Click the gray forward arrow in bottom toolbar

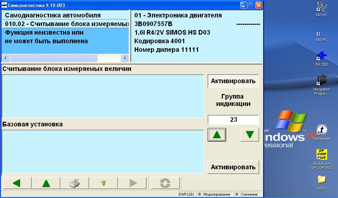(x=132, y=183)
